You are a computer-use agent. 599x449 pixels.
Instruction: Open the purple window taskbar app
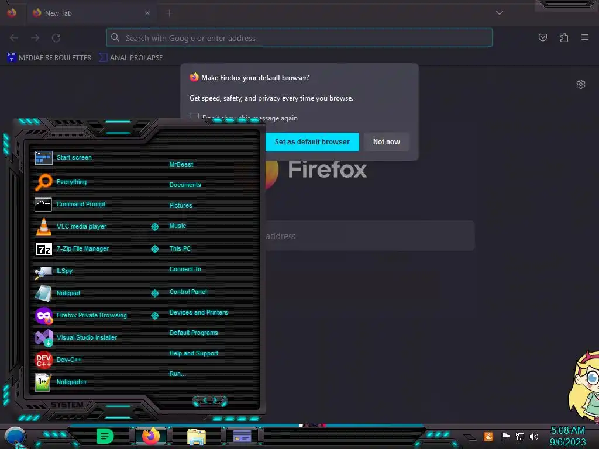(x=242, y=436)
